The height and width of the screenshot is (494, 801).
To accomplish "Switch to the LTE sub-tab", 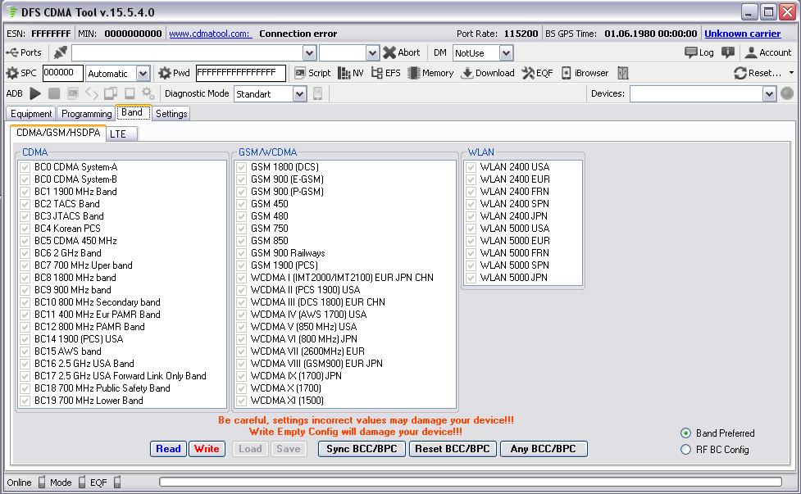I will 121,134.
